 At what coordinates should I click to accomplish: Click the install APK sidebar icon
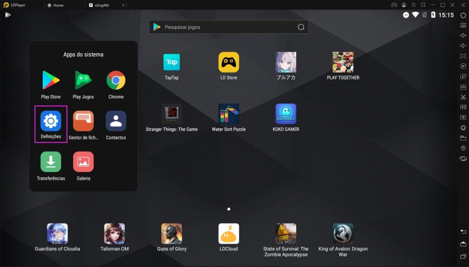463,87
